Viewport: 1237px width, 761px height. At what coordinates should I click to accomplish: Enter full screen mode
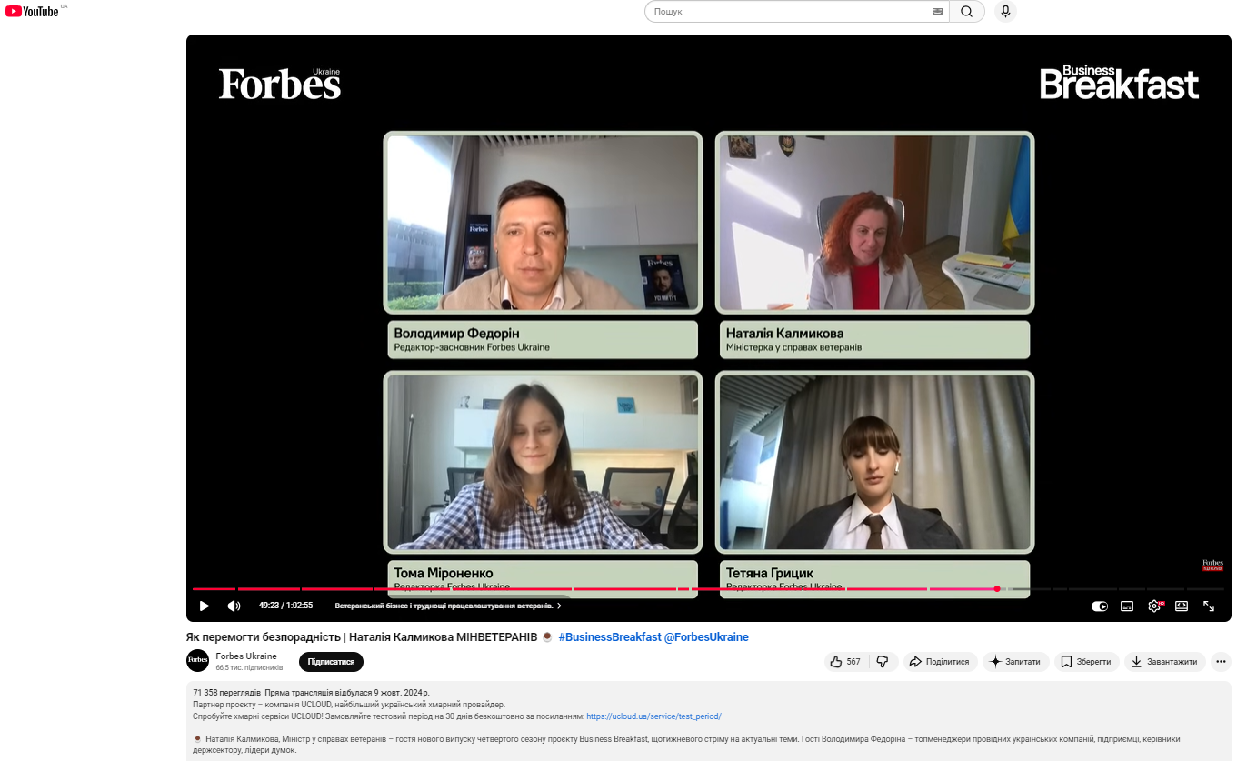point(1209,606)
